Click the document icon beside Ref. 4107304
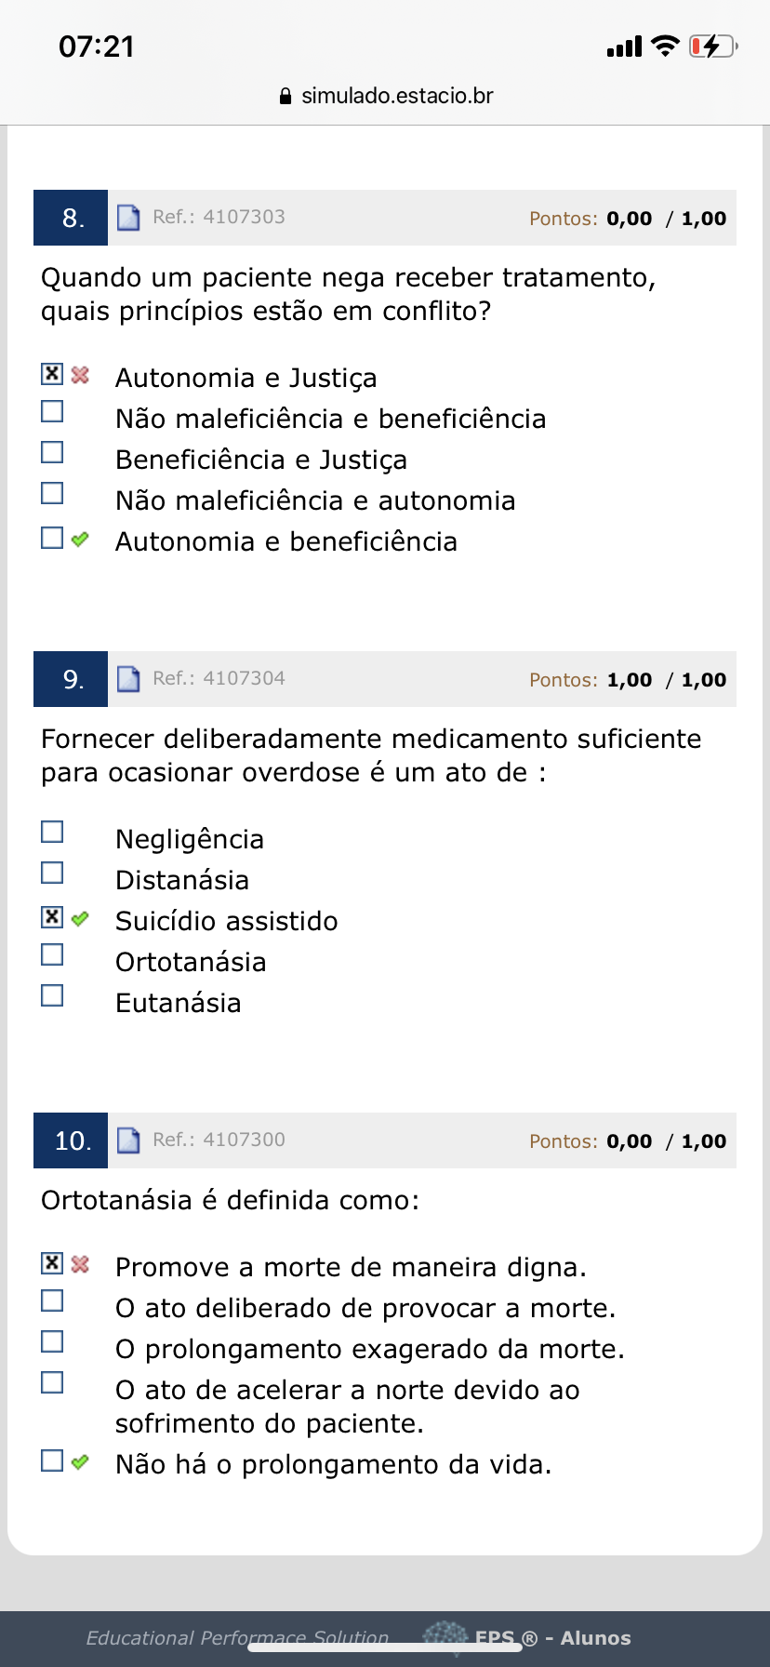Viewport: 770px width, 1667px height. pyautogui.click(x=128, y=679)
